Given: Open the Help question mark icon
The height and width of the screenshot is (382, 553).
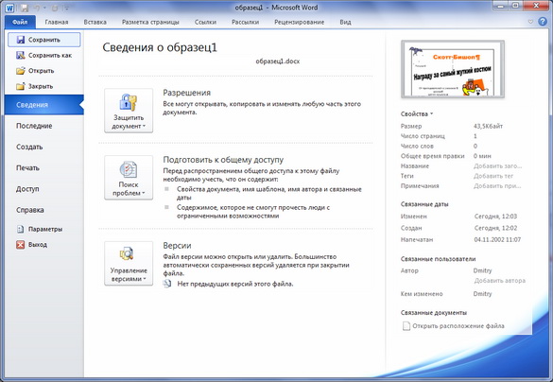Looking at the screenshot, I should tap(543, 22).
